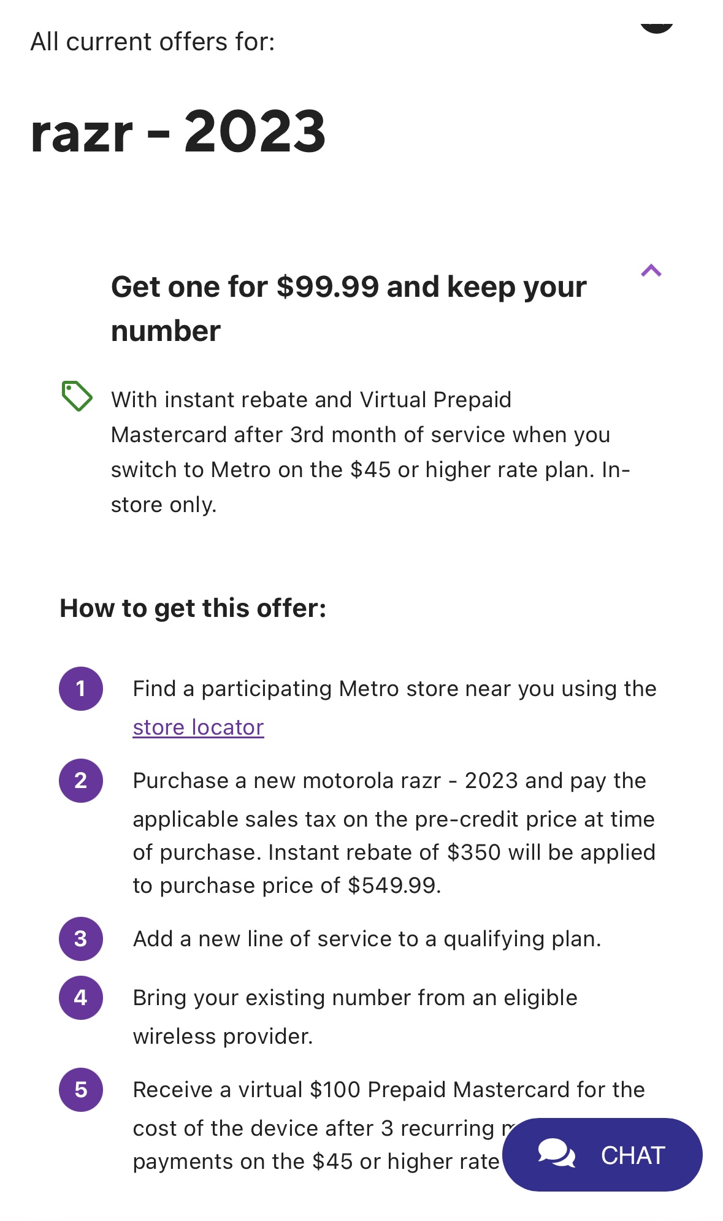Click the green price tag icon

pos(77,396)
